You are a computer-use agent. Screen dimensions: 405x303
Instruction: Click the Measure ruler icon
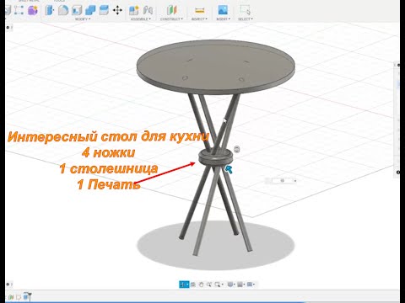tap(199, 10)
